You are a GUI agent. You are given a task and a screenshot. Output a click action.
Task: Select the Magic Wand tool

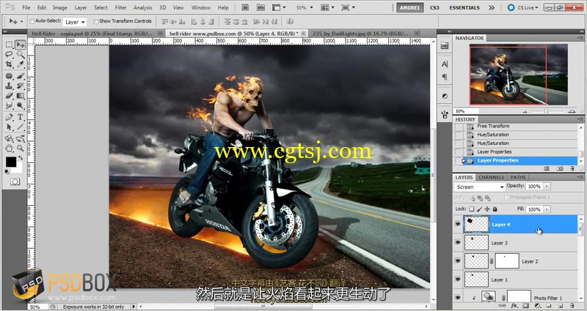tap(21, 54)
